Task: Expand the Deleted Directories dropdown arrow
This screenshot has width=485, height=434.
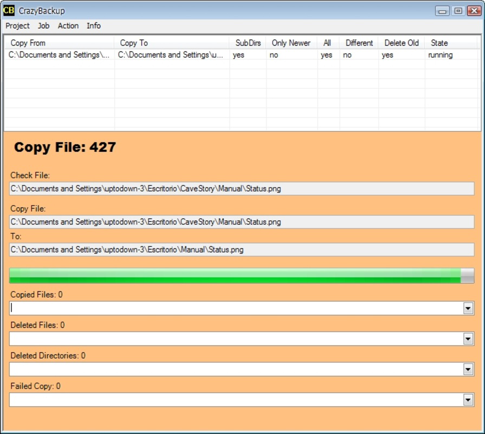Action: pyautogui.click(x=468, y=369)
